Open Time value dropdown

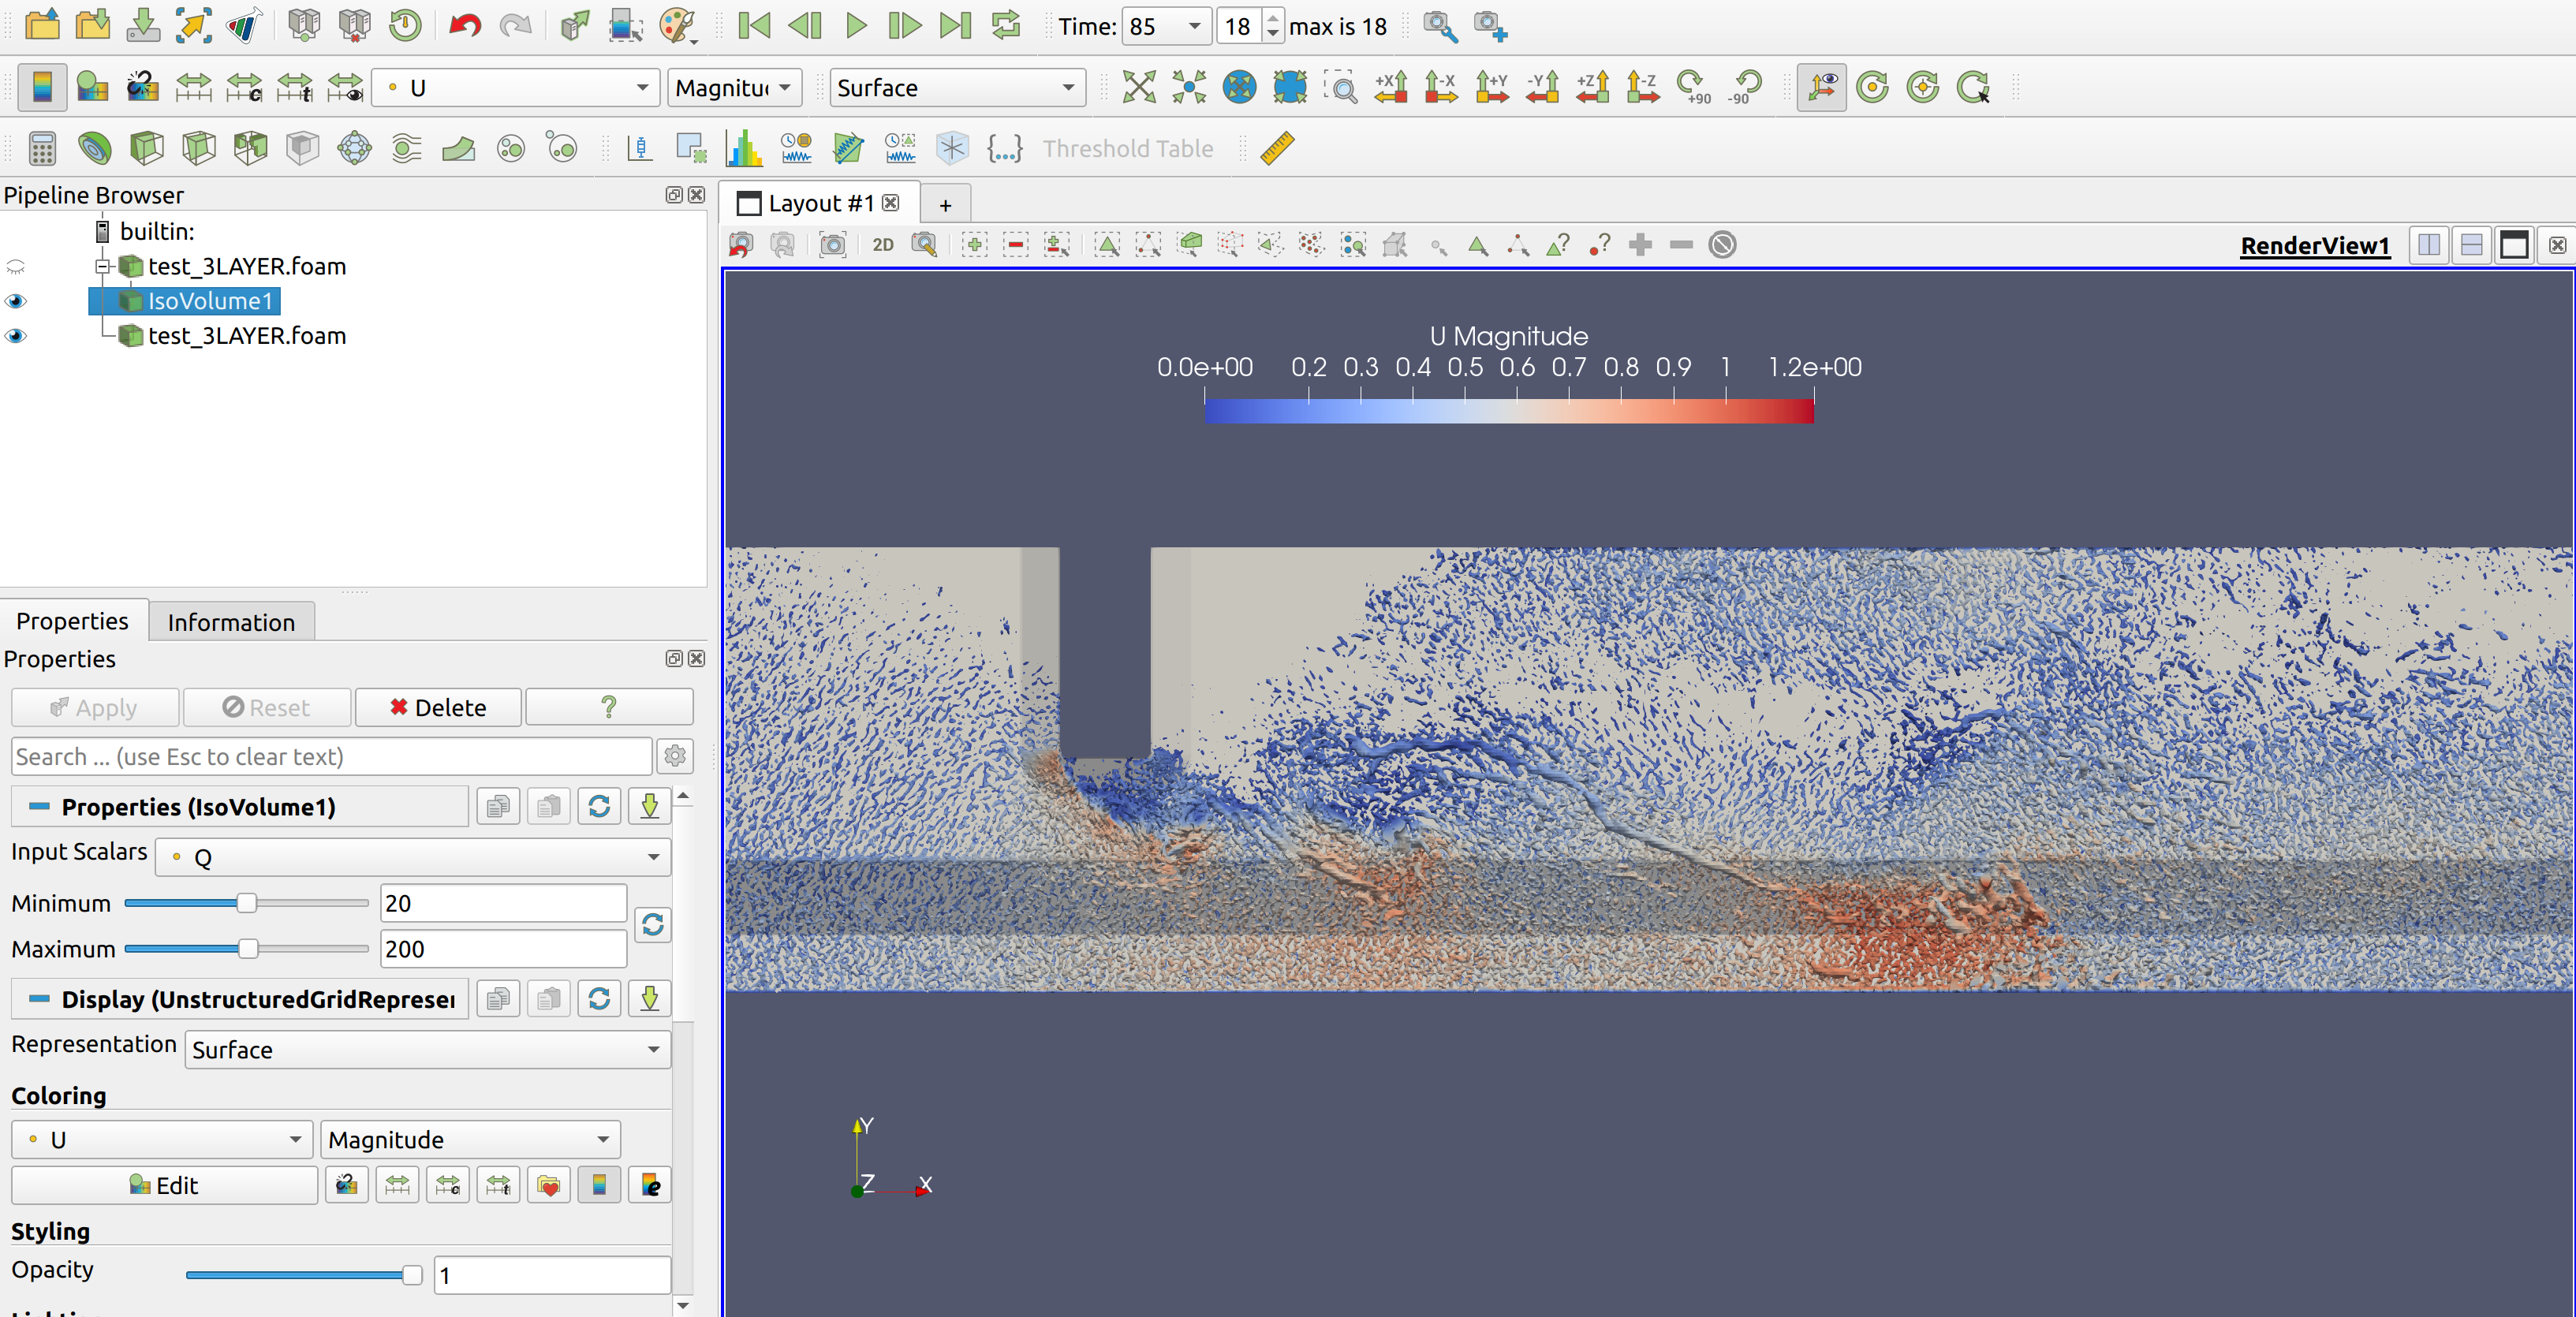[x=1195, y=26]
